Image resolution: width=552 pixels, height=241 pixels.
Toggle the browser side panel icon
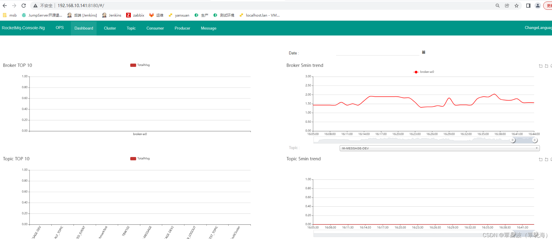(528, 6)
